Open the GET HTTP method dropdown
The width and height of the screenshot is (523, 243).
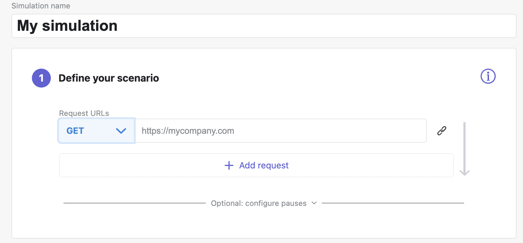[x=96, y=131]
